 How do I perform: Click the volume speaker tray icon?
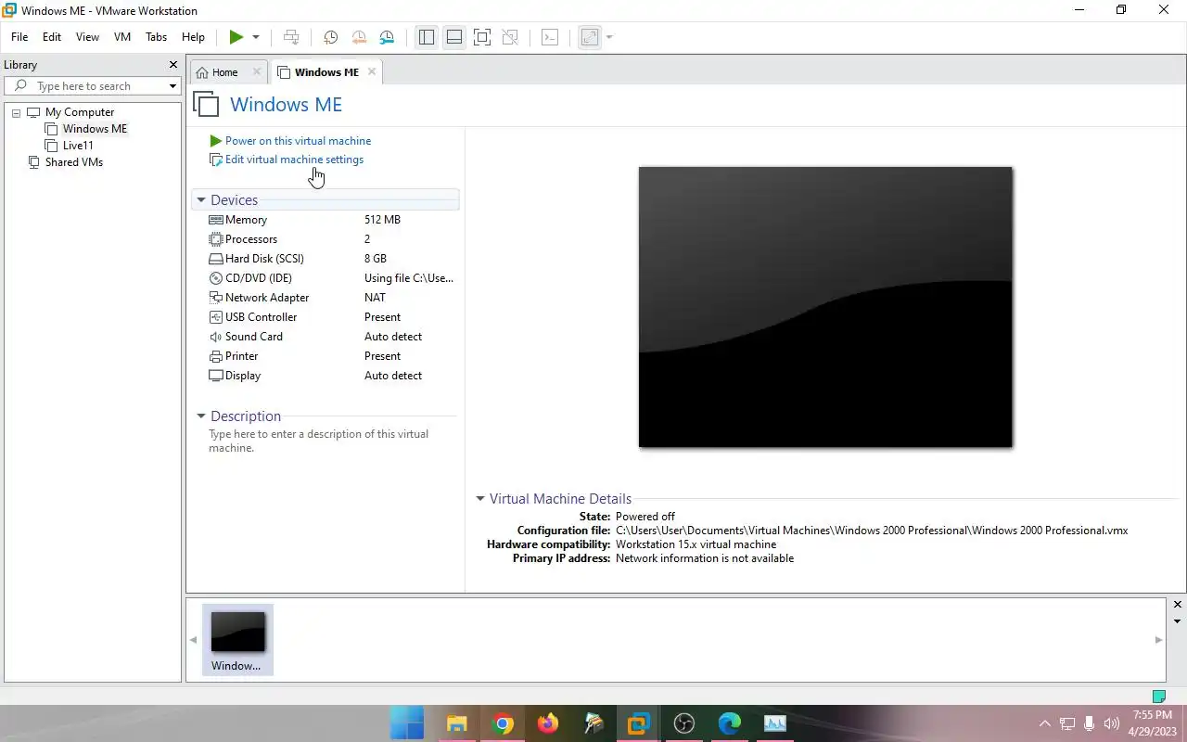(x=1112, y=723)
